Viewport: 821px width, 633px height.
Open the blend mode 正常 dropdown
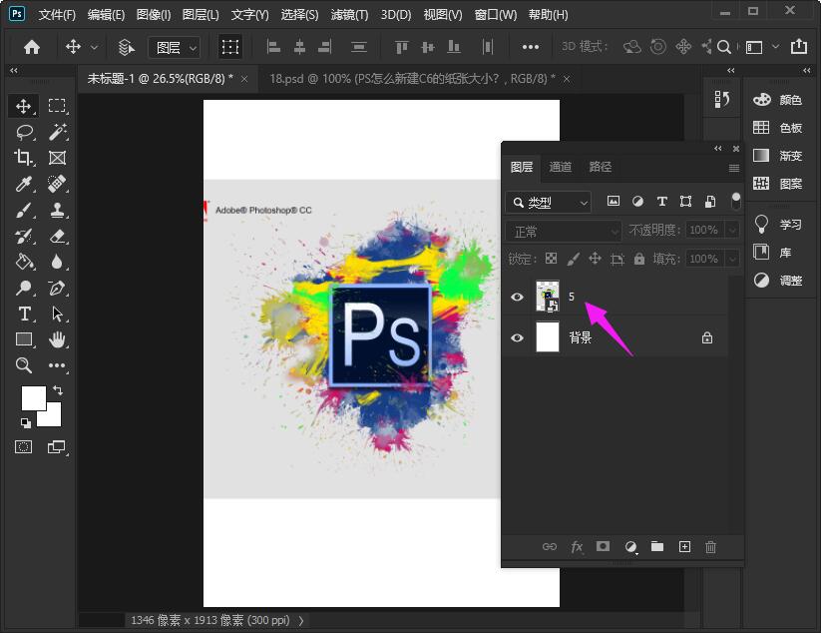click(x=564, y=231)
